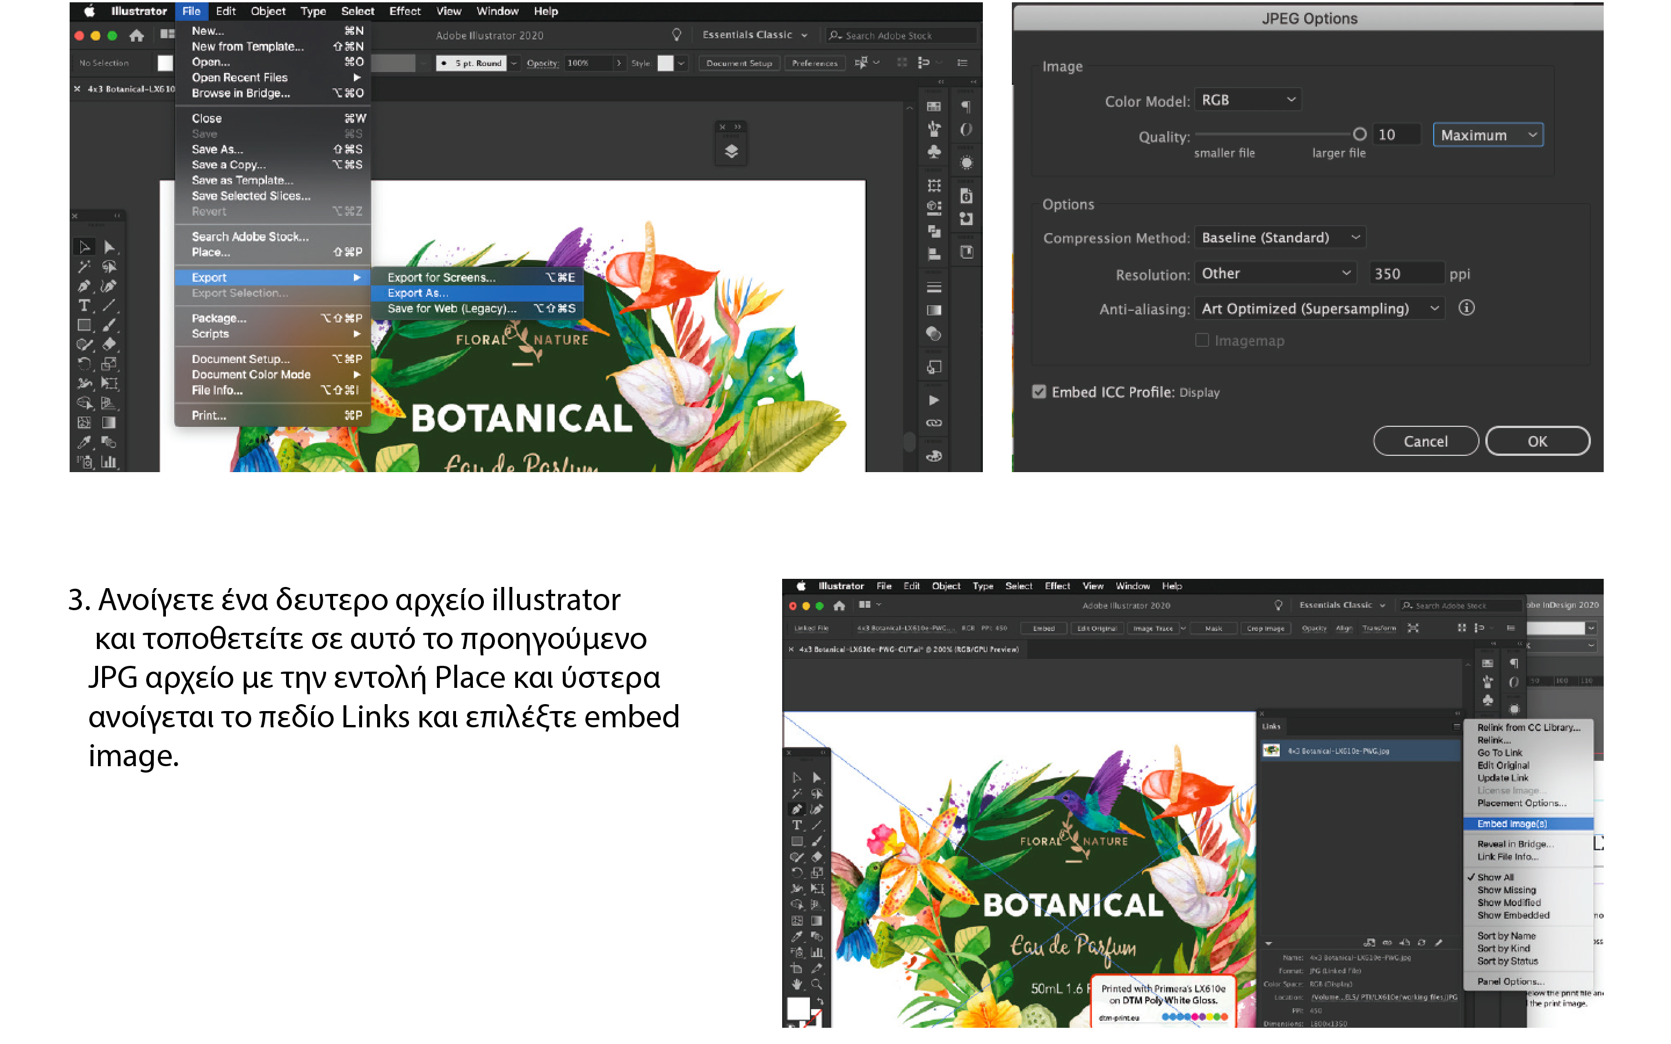Screen dimensions: 1671x1044
Task: Select the Lasso tool in Links-panel screenshot
Action: click(x=817, y=794)
